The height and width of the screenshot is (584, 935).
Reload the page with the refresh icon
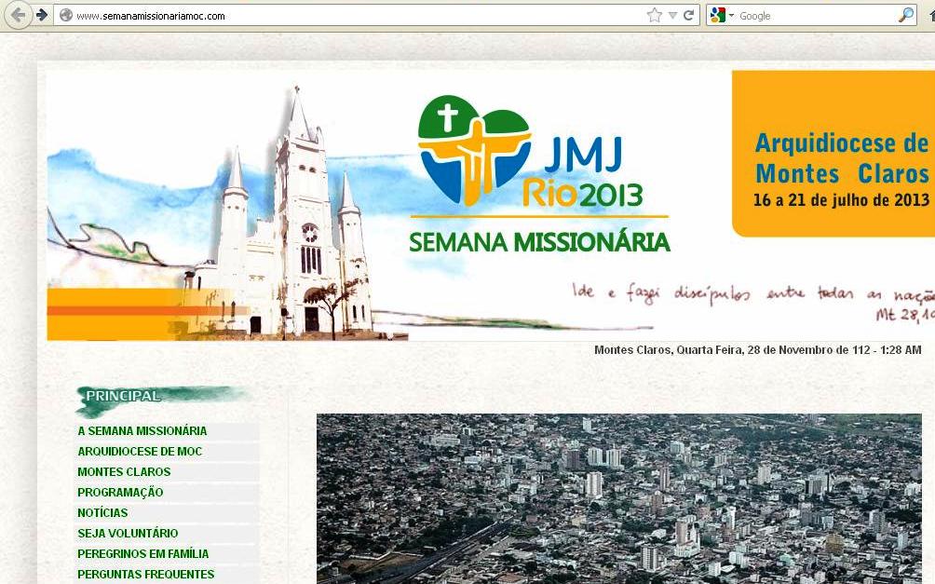pyautogui.click(x=689, y=16)
